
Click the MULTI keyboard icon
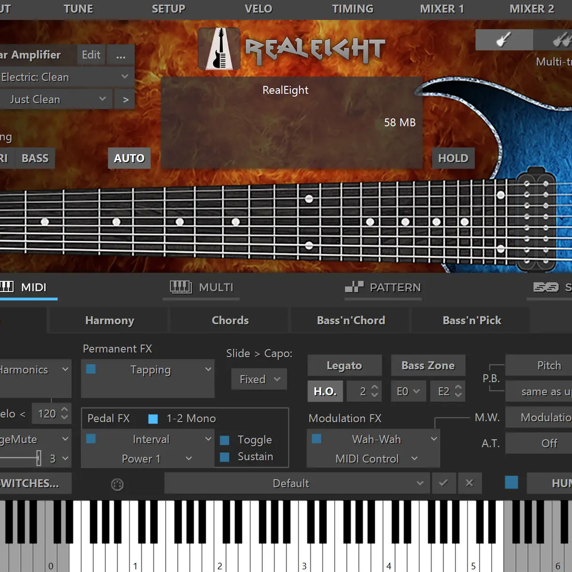(x=181, y=287)
